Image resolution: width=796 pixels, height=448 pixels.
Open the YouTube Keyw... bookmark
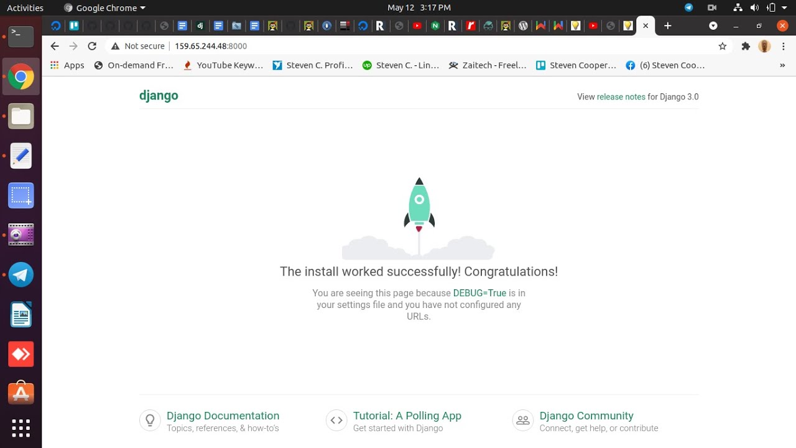[x=223, y=65]
